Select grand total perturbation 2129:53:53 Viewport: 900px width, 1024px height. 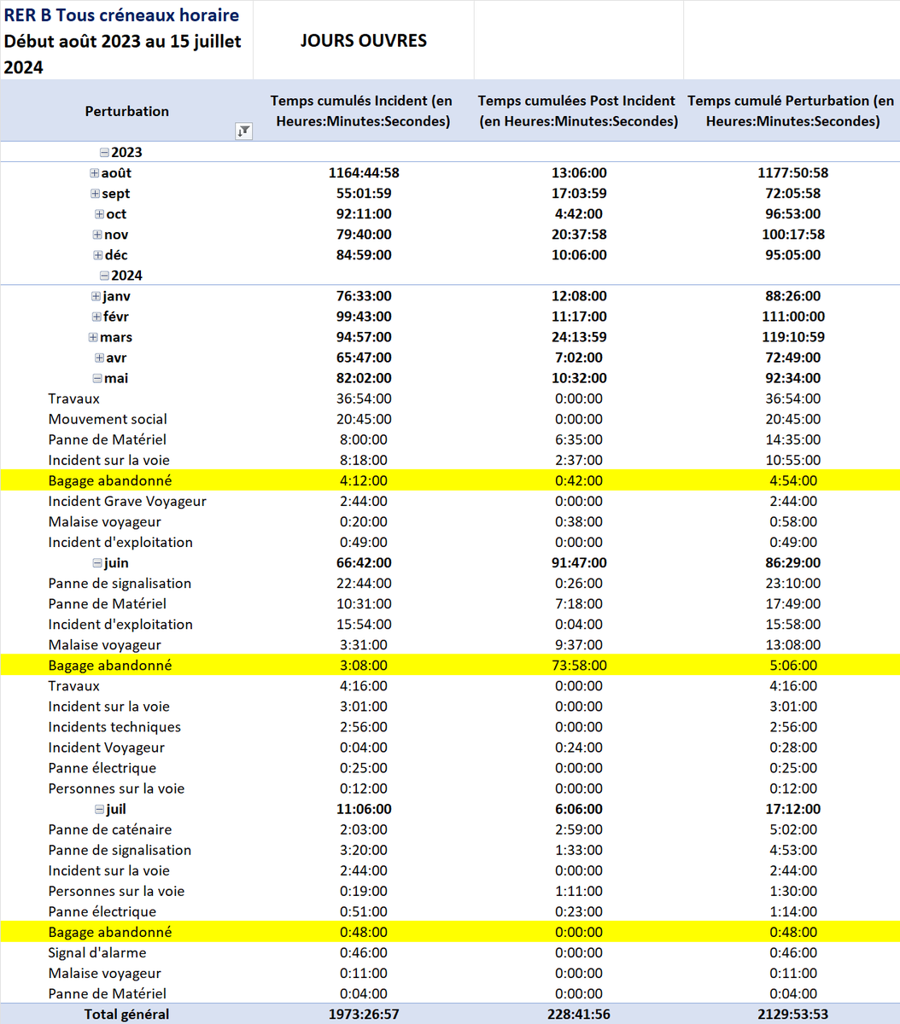point(792,1015)
